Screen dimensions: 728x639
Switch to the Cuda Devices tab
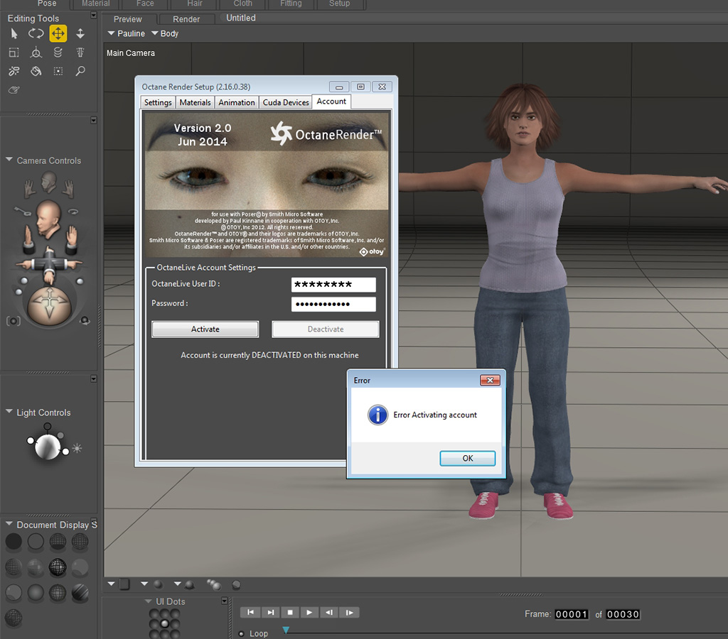(x=286, y=102)
